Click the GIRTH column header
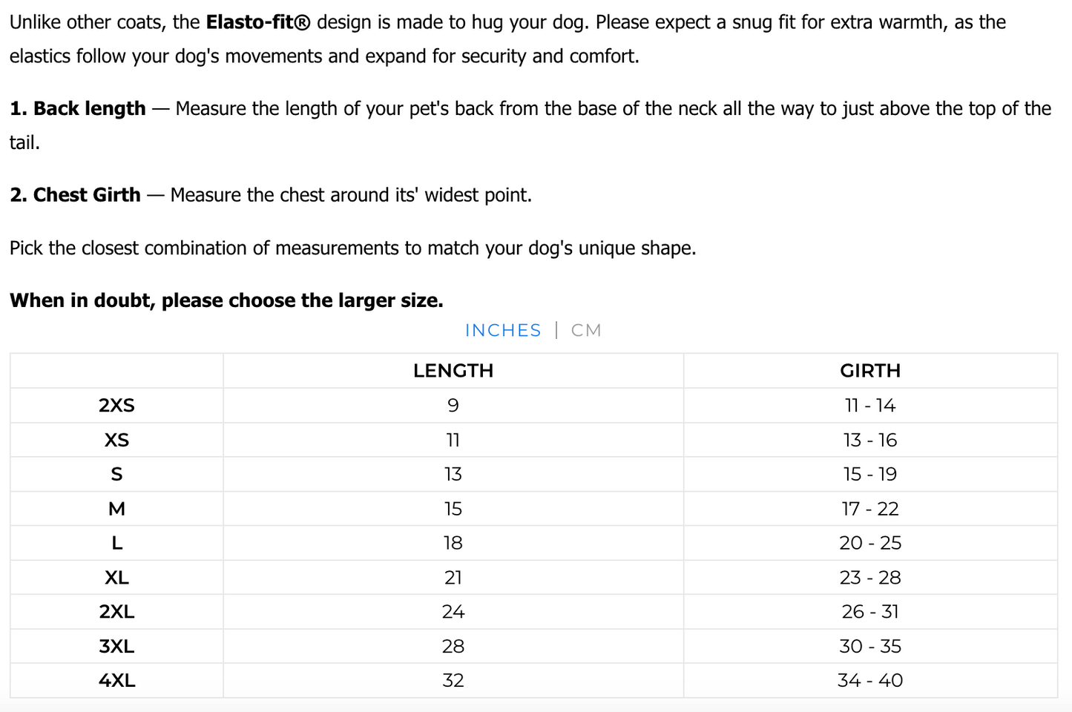 point(870,371)
